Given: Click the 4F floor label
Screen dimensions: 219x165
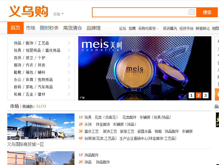Looking at the screenshot, I should pos(81,138).
